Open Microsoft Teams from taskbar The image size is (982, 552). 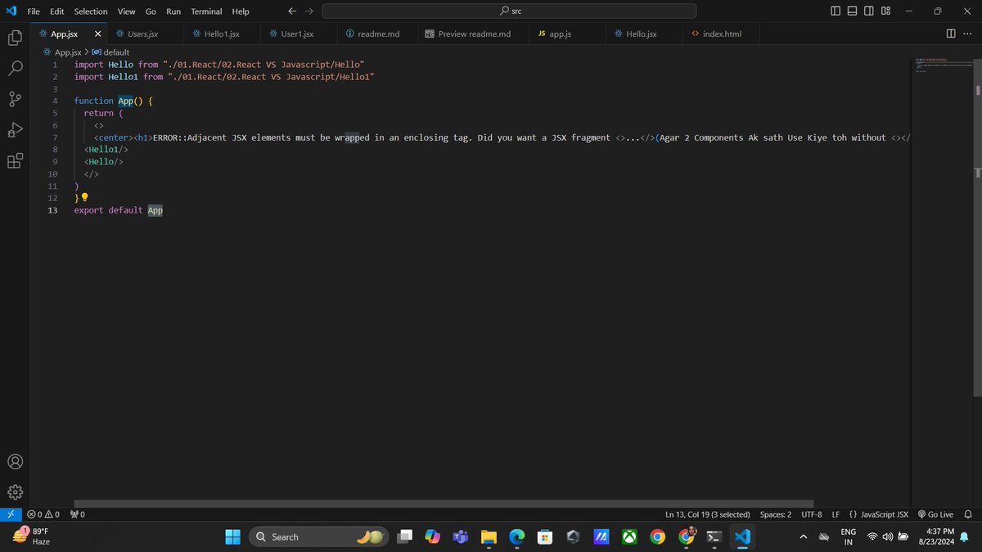(460, 536)
